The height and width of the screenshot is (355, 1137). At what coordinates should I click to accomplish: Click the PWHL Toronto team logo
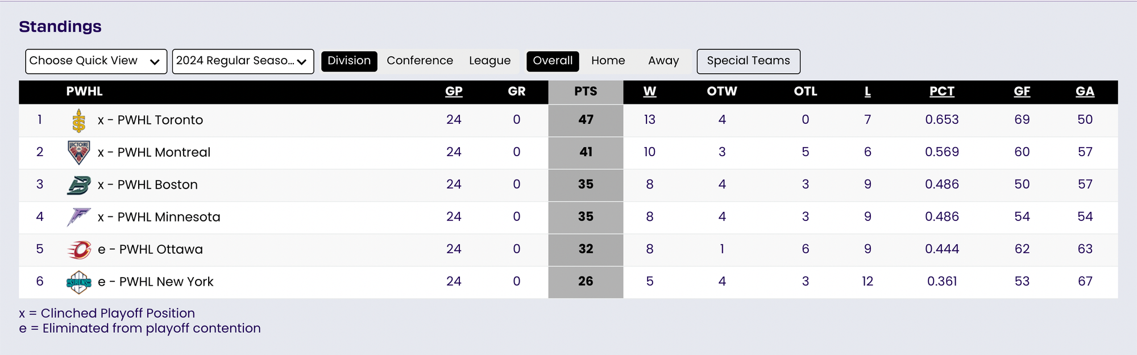[x=79, y=120]
